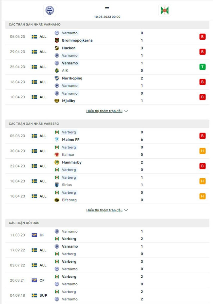The image size is (213, 304).
Task: Select the Sirius team name
Action: tap(67, 185)
